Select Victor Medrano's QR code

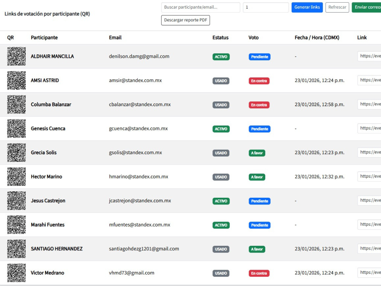click(16, 273)
